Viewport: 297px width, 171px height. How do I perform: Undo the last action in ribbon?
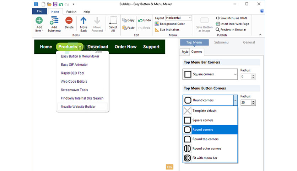(144, 20)
